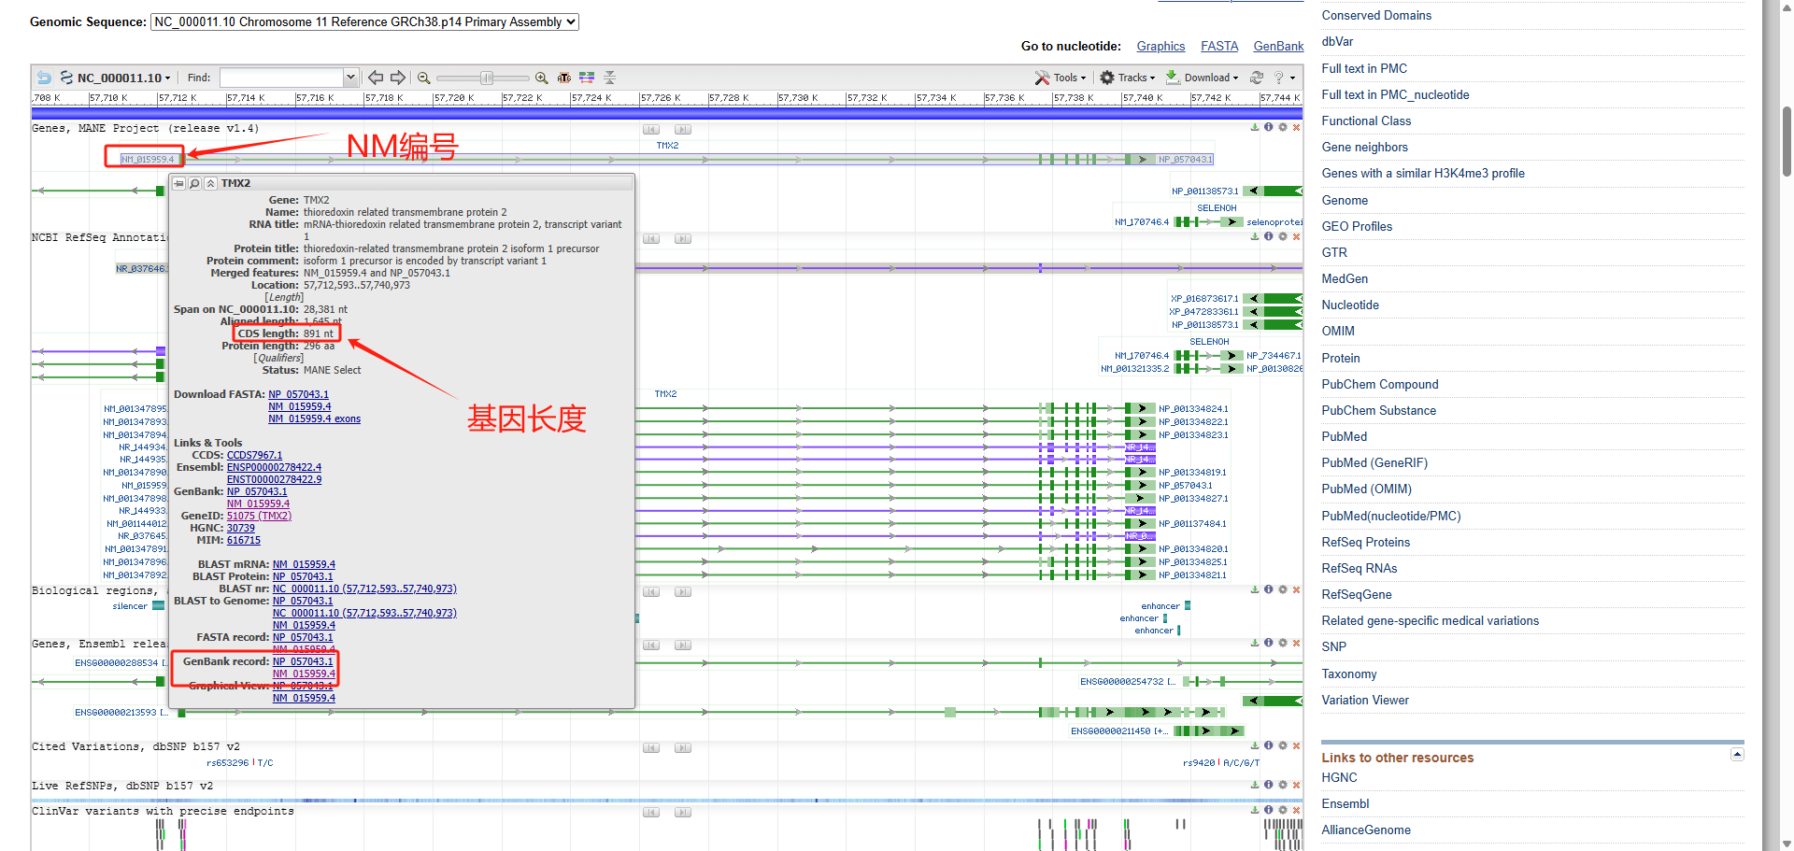The height and width of the screenshot is (851, 1794).
Task: Zoom to sequence with ATG icon
Action: pos(564,78)
